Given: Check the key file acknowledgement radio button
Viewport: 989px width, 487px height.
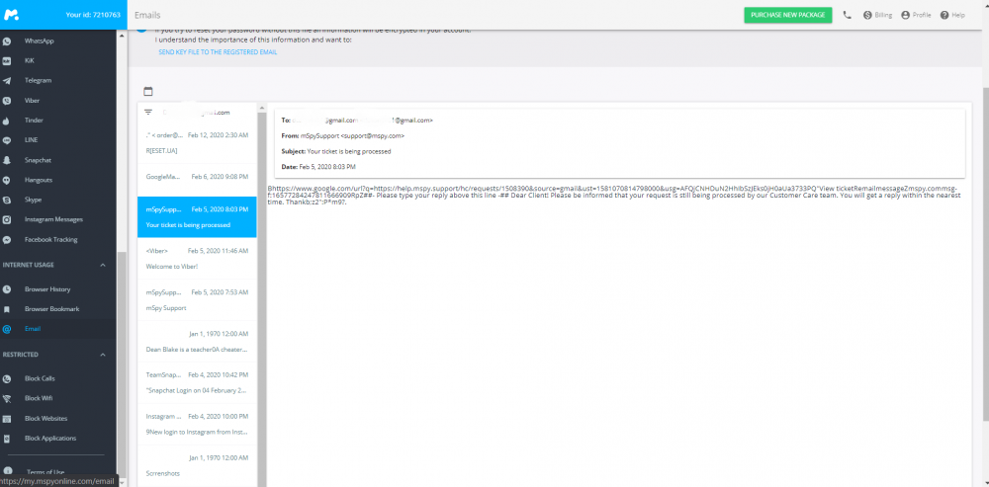Looking at the screenshot, I should click(141, 31).
